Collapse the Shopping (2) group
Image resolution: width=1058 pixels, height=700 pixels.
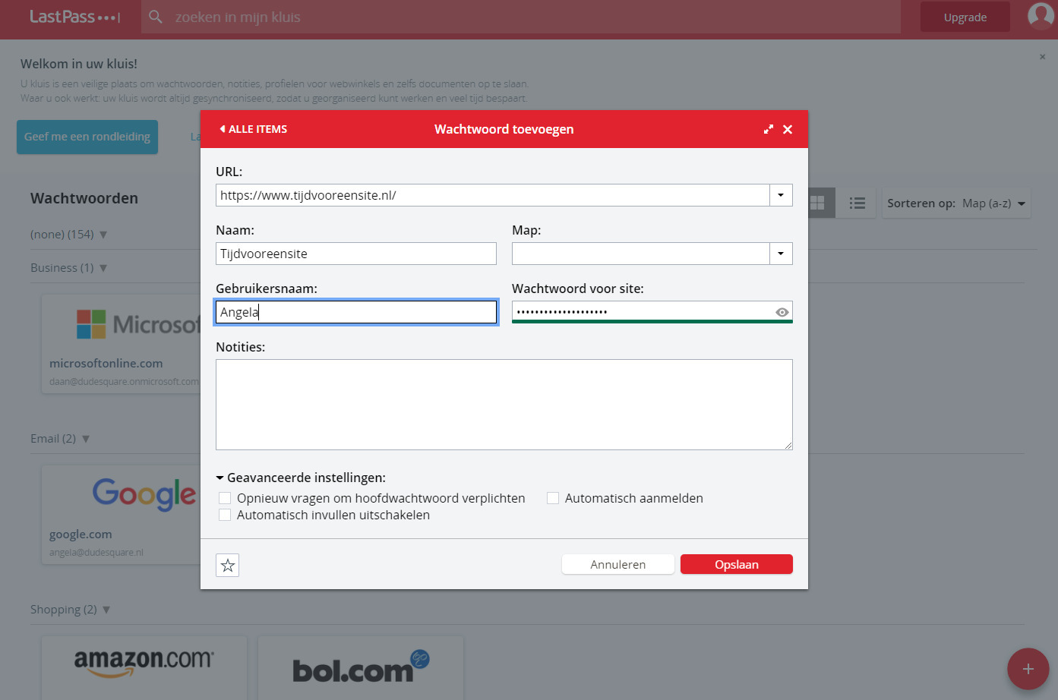(106, 610)
